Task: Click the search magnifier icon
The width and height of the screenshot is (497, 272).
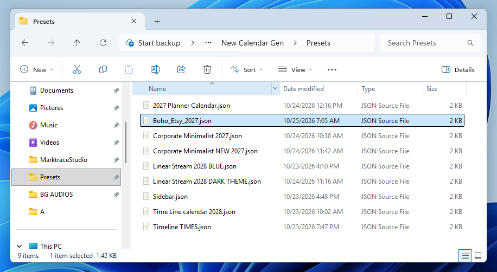Action: pyautogui.click(x=470, y=43)
